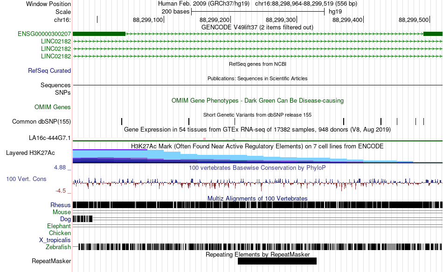Image resolution: width=443 pixels, height=272 pixels.
Task: Click Multiz Alignments of 100 Vertebrates title
Action: coord(257,198)
